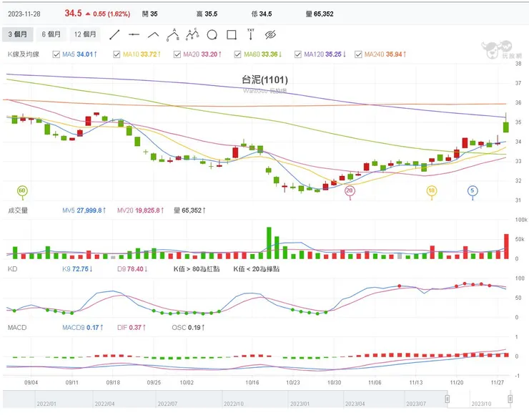Pick the angled polyline drawing tool
Image resolution: width=529 pixels, height=418 pixels.
tap(153, 34)
